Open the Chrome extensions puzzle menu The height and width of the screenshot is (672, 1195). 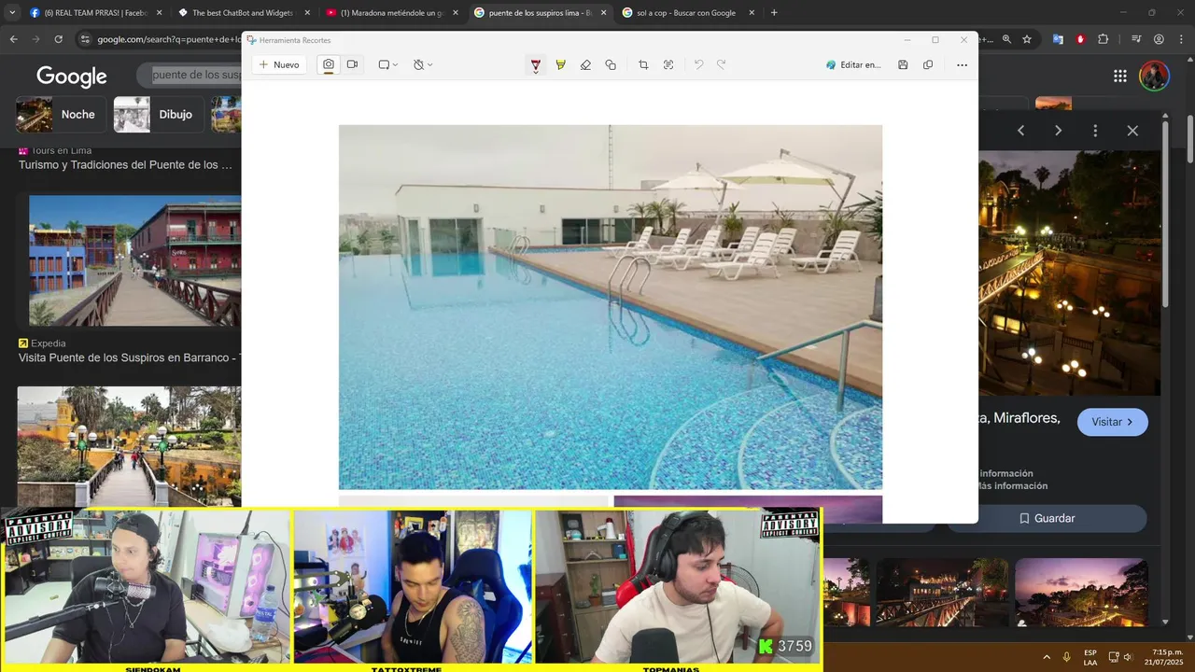tap(1104, 39)
